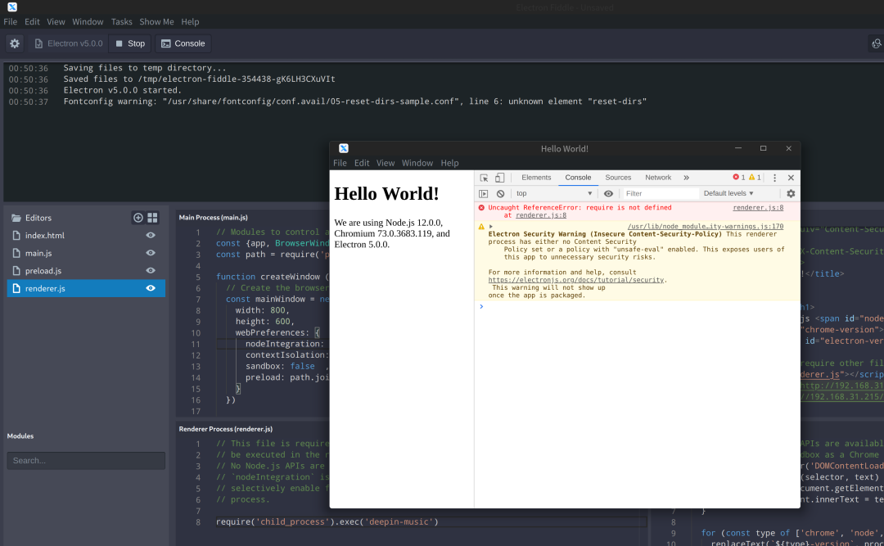Open Window menu in Hello World window
Viewport: 884px width, 546px height.
(x=417, y=163)
